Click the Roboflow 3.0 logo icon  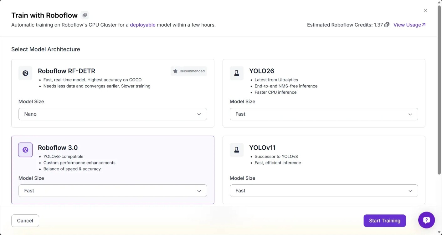coord(25,150)
